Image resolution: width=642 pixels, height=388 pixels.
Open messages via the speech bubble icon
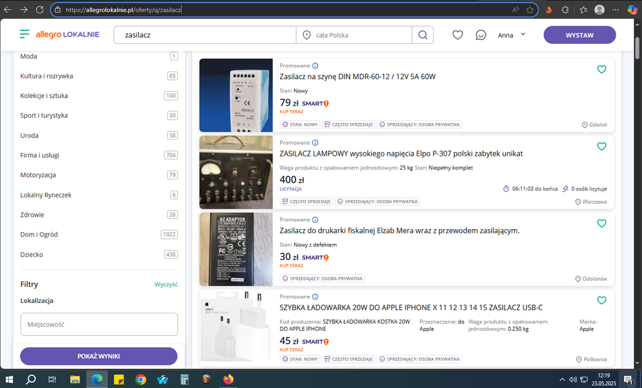(x=481, y=35)
